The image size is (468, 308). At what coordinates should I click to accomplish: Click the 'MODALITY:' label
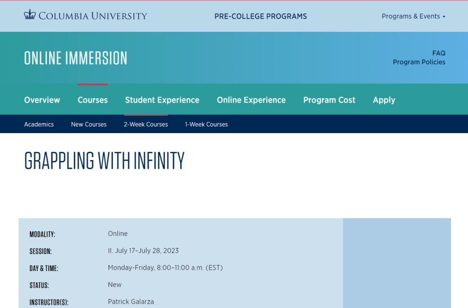[42, 234]
